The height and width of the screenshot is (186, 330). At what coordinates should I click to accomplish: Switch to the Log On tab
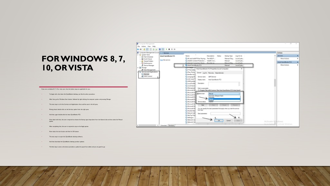click(x=205, y=73)
